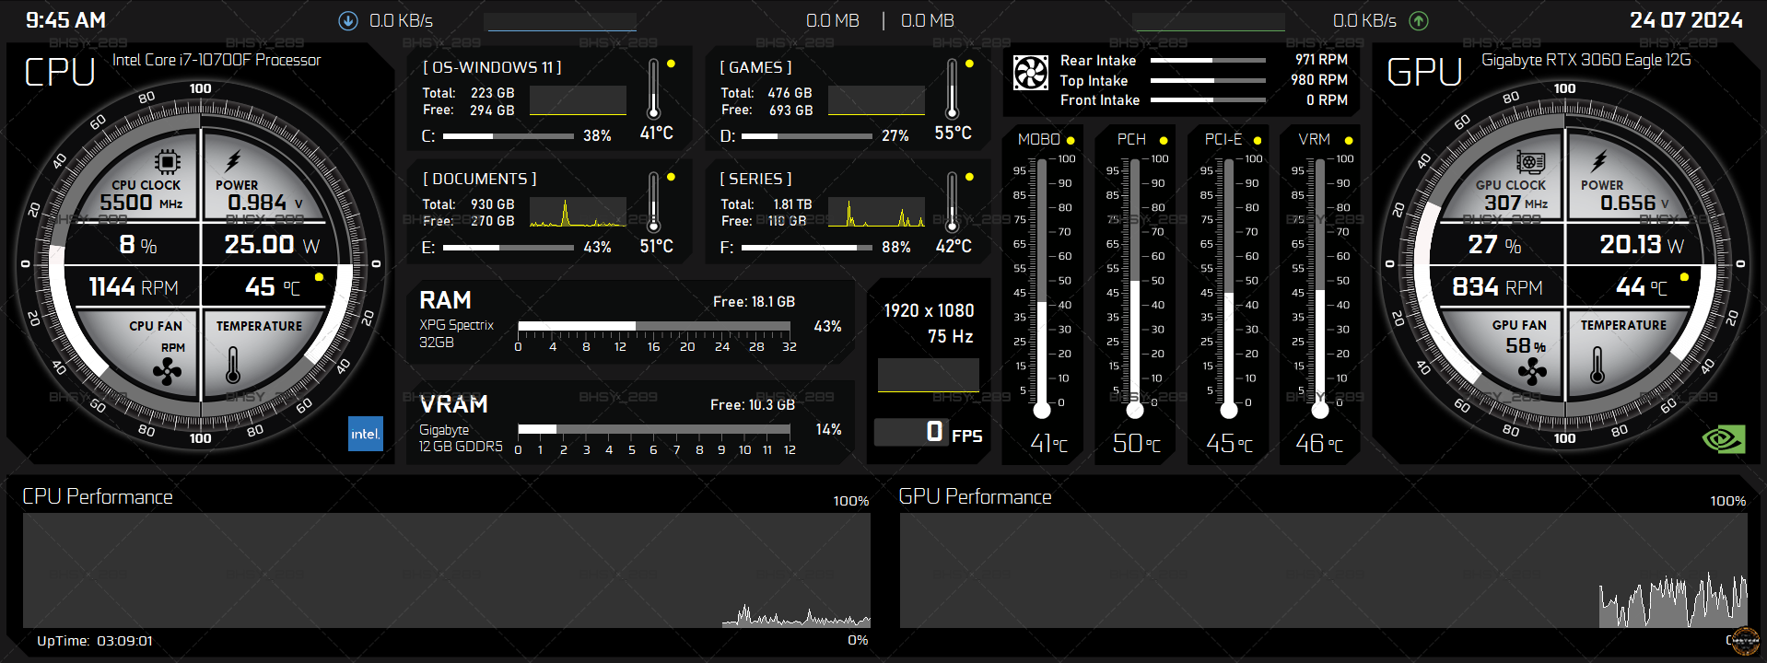Click the E: drive usage bar

coord(509,248)
